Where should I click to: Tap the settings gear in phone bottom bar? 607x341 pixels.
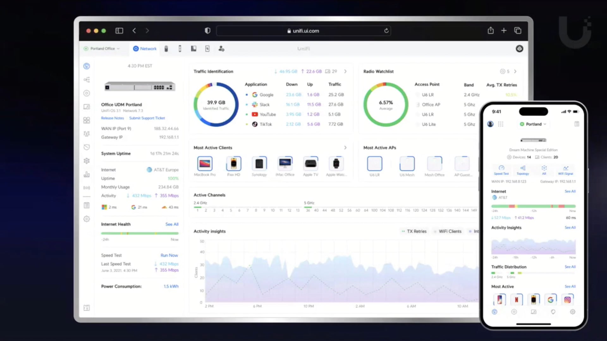click(x=573, y=312)
